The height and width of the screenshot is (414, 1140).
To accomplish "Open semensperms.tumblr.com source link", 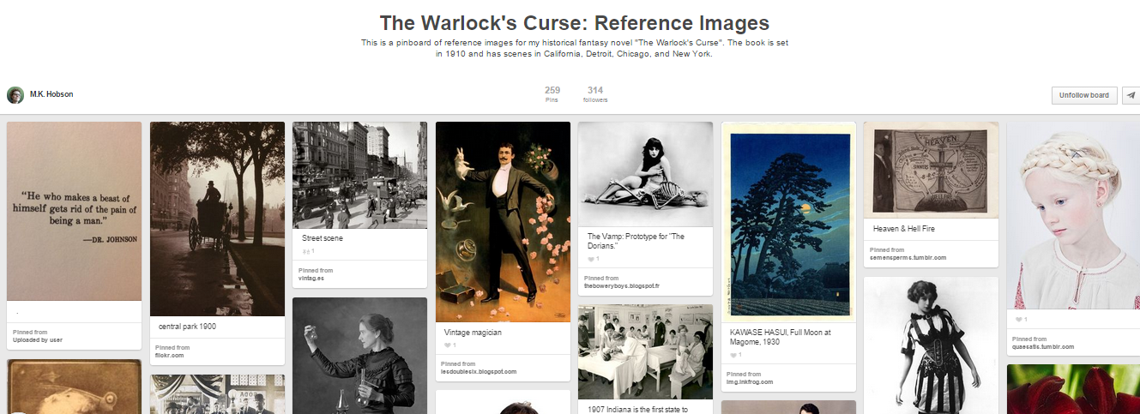I will point(908,257).
